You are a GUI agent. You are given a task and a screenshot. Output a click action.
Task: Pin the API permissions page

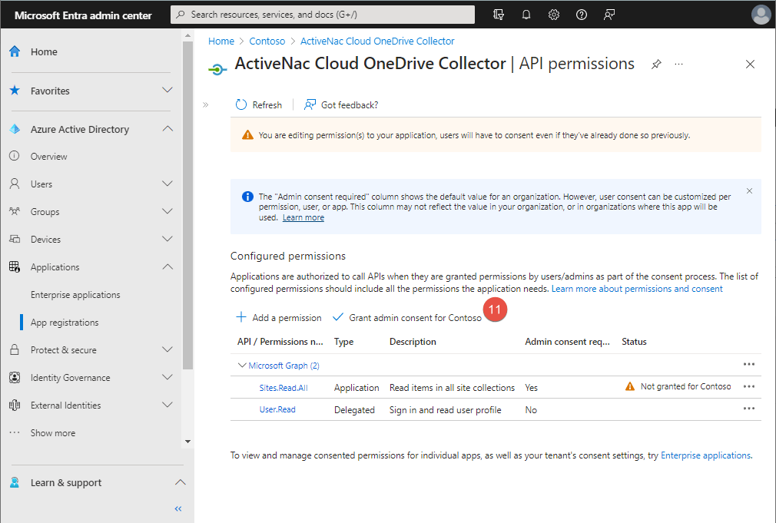(655, 65)
